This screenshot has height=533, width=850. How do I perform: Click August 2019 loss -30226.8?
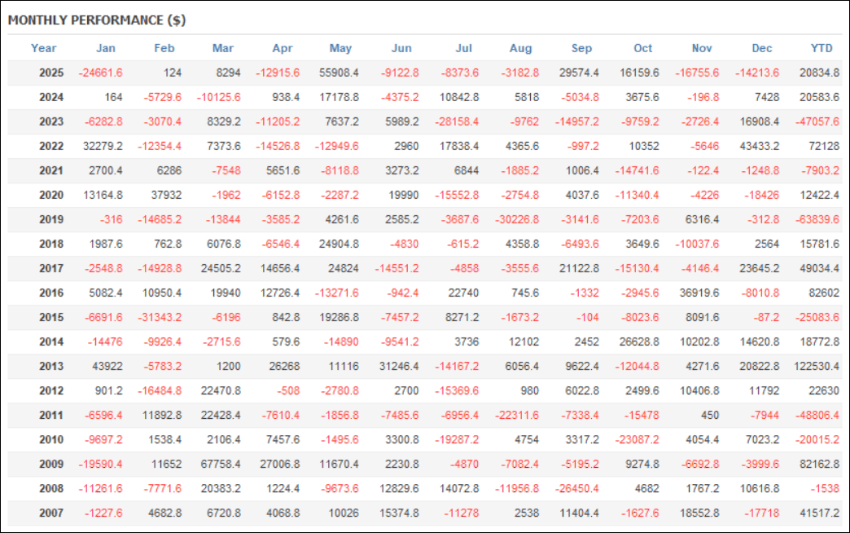tap(518, 219)
